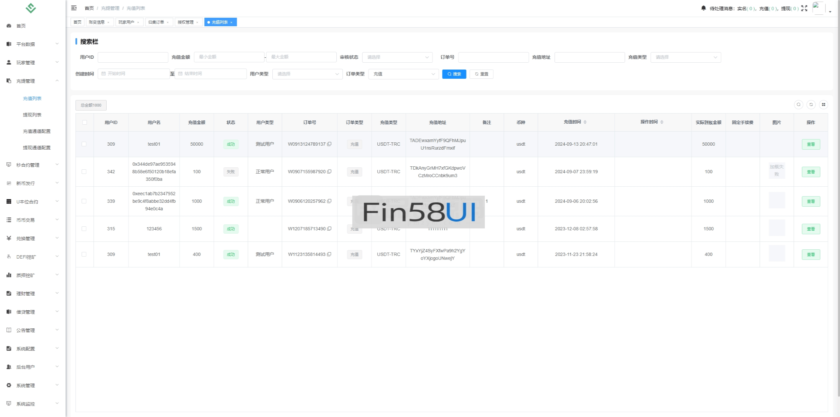Open 提现列表 in sidebar

[32, 115]
